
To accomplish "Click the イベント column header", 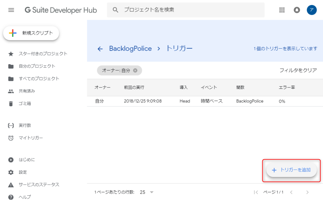I will pos(209,87).
